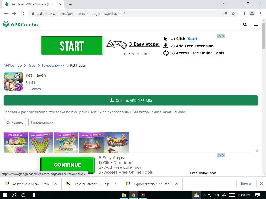
Task: Click the Головоломки tag button
Action: (42, 122)
